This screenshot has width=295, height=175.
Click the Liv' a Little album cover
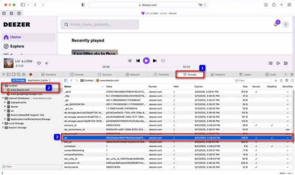8,63
